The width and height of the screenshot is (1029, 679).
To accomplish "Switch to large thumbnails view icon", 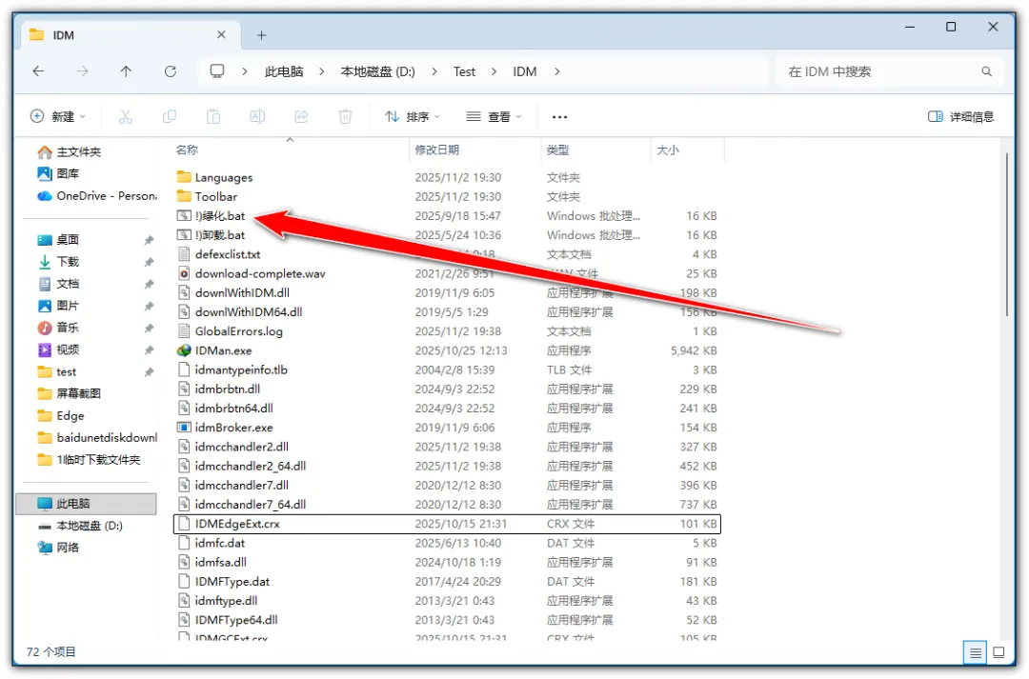I will click(999, 652).
